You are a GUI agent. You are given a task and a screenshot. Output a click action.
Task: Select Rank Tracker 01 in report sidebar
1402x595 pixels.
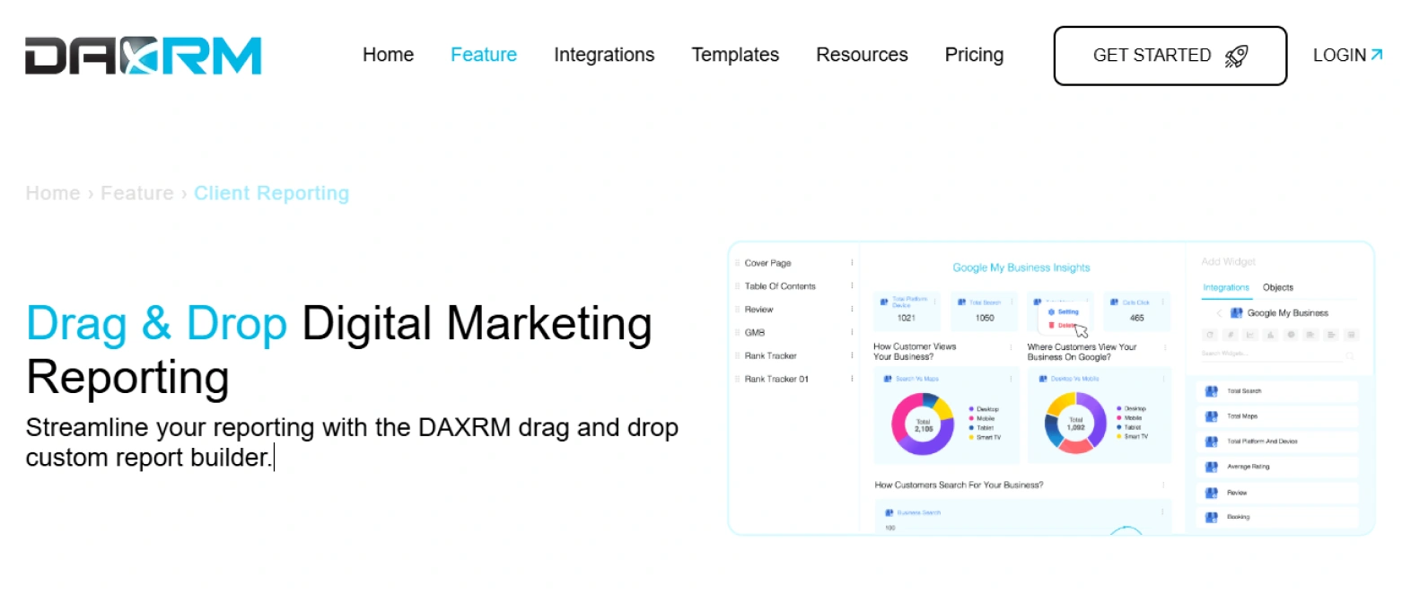coord(776,379)
